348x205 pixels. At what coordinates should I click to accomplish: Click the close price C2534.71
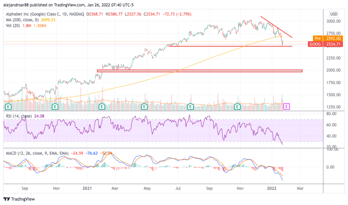coord(152,14)
